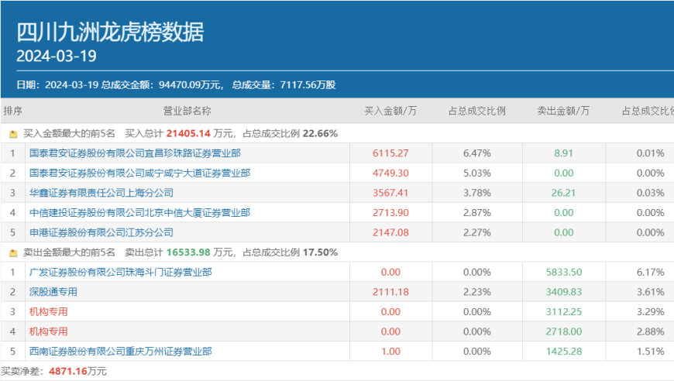This screenshot has width=674, height=381.
Task: Select buy amount 6115.27
Action: coord(390,153)
